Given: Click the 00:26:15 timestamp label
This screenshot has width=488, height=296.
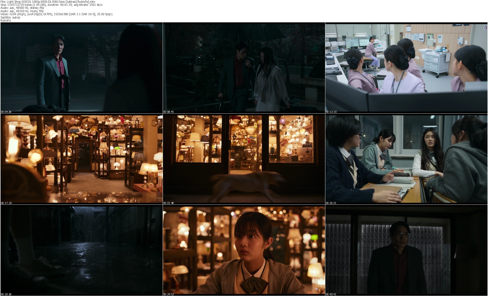Looking at the screenshot, I should [x=331, y=203].
